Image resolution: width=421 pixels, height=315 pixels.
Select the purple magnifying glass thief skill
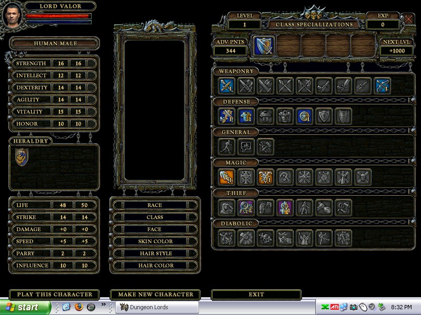246,207
